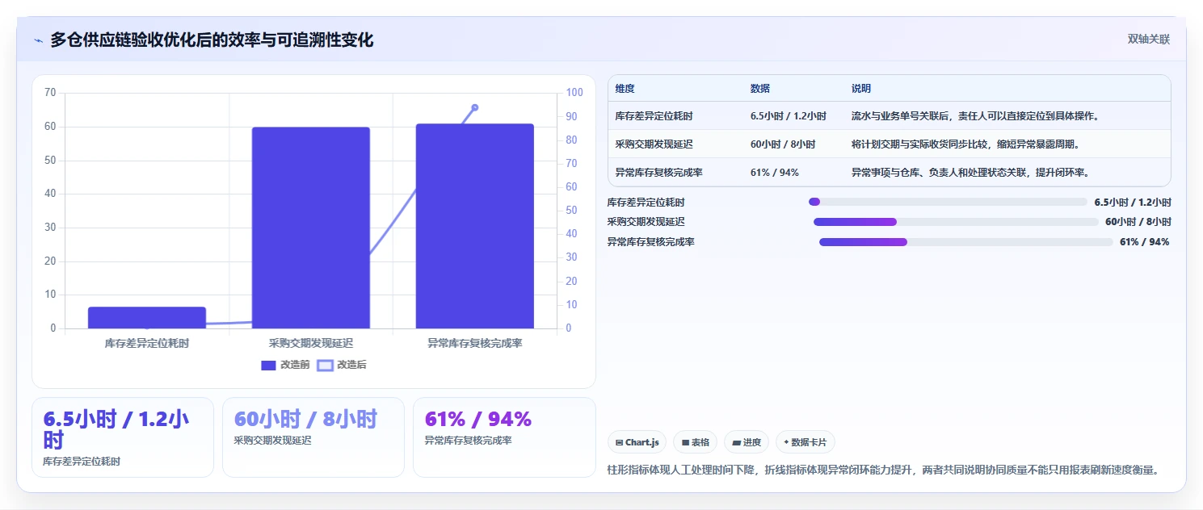Click the icon inside the 进度 tag
This screenshot has width=1203, height=510.
737,442
